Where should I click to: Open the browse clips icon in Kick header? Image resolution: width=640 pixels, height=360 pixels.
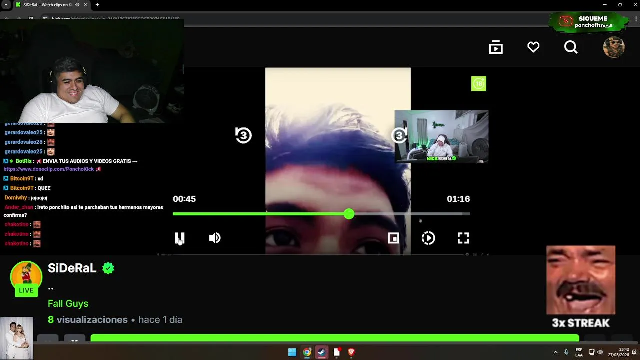(496, 47)
